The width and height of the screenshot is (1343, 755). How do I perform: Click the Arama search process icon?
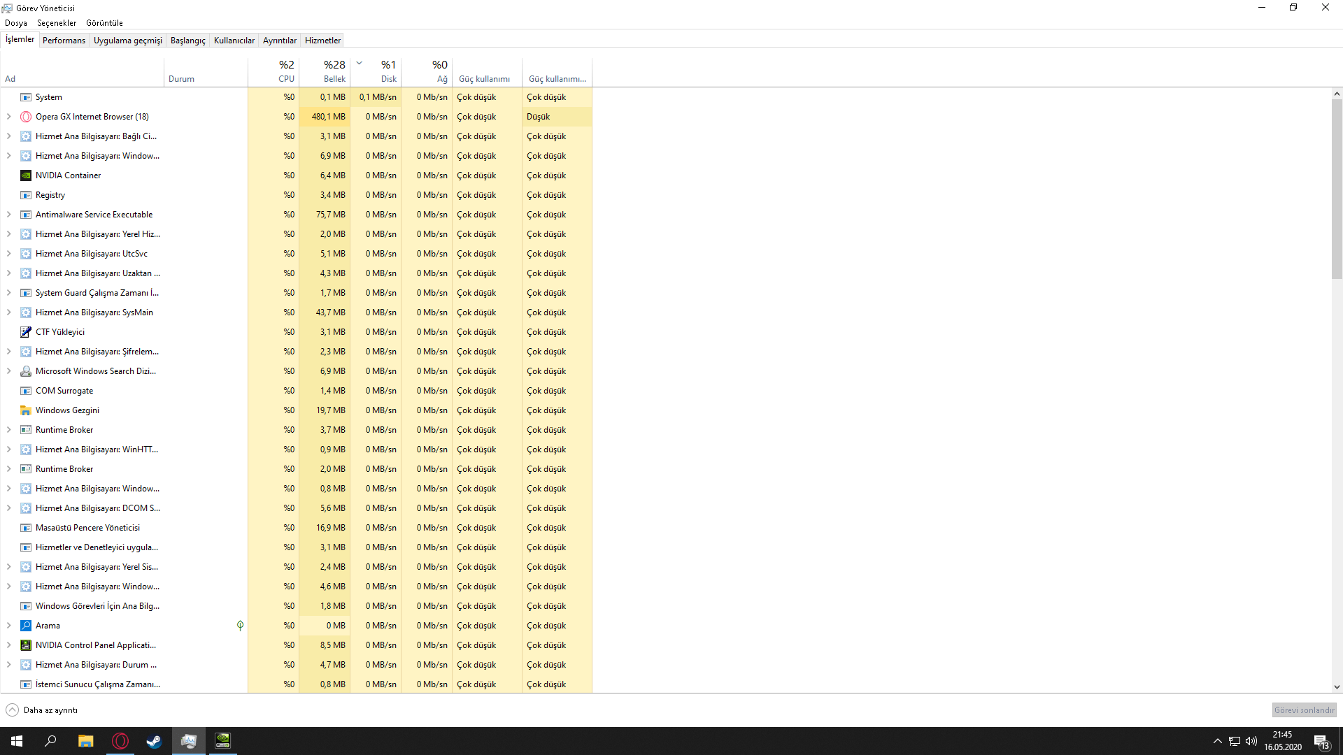[x=26, y=626]
